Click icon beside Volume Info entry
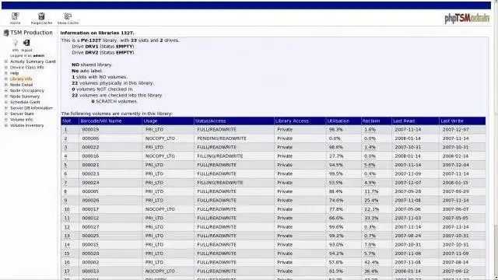 click(x=6, y=119)
